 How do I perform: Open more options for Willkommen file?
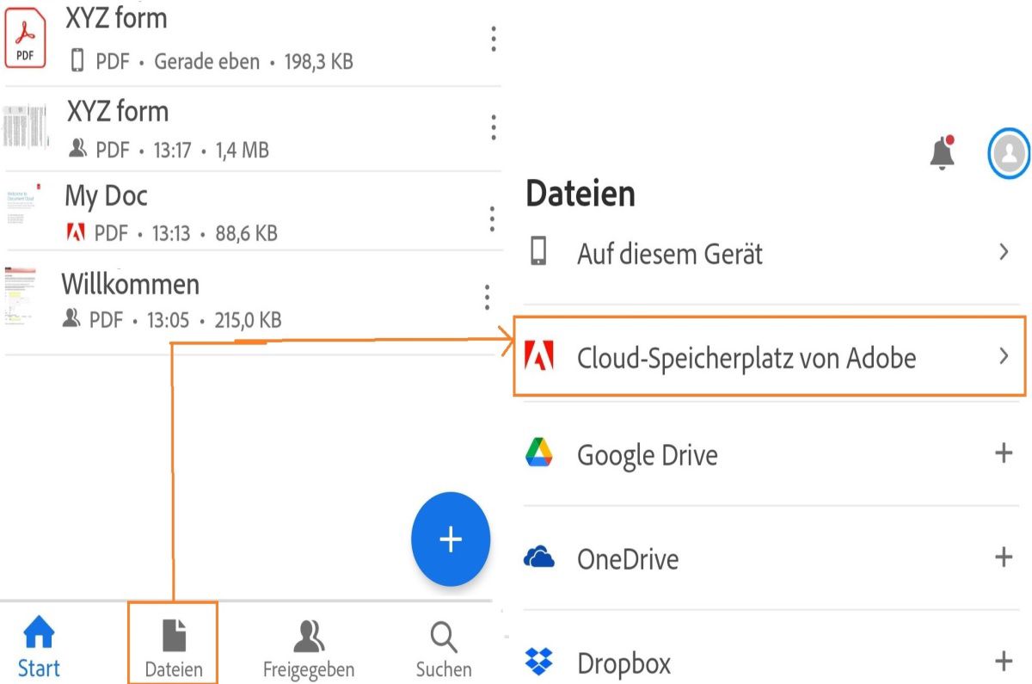point(487,297)
